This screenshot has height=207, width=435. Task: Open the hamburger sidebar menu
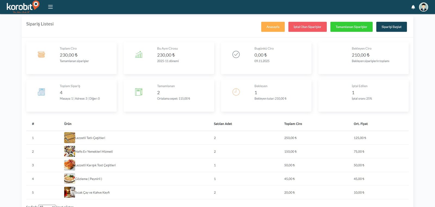(50, 7)
